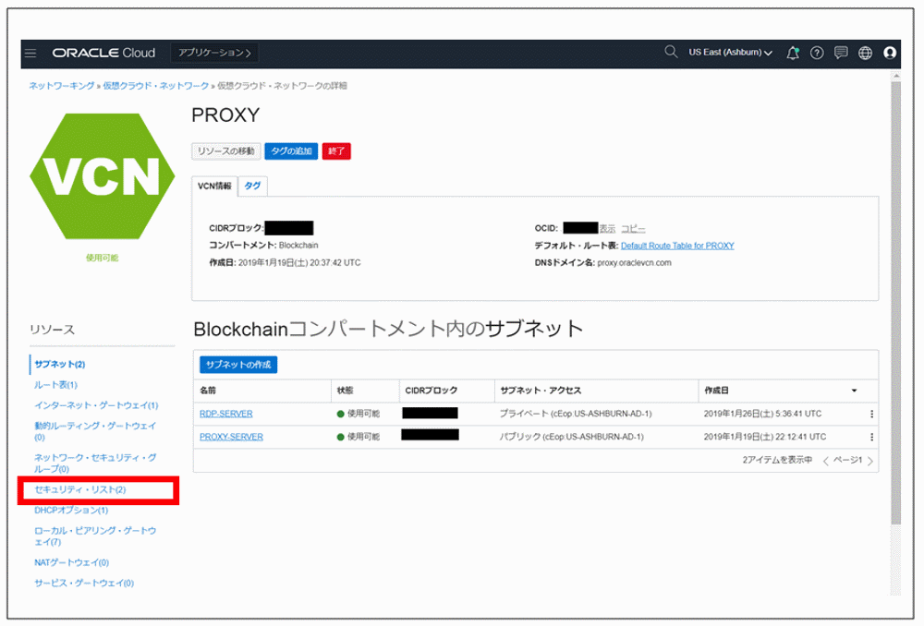Expand the US East (Ashburn) region dropdown

tap(731, 54)
